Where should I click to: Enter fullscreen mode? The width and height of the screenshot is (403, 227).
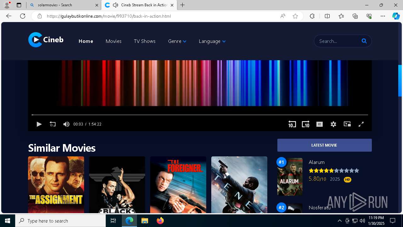361,124
